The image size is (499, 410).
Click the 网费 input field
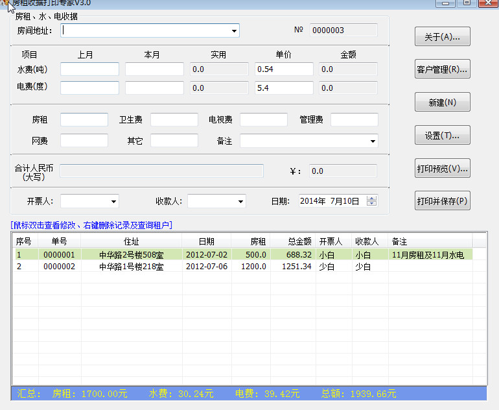[x=84, y=141]
